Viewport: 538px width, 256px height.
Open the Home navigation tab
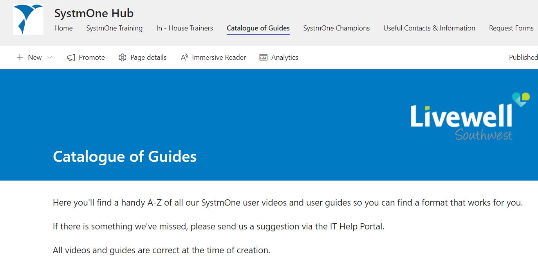coord(63,28)
